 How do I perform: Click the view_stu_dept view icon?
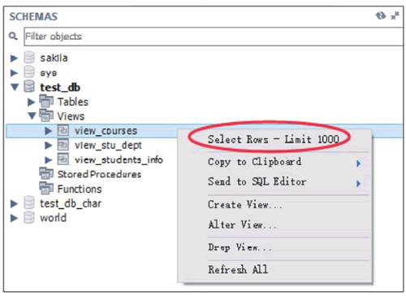[x=63, y=145]
